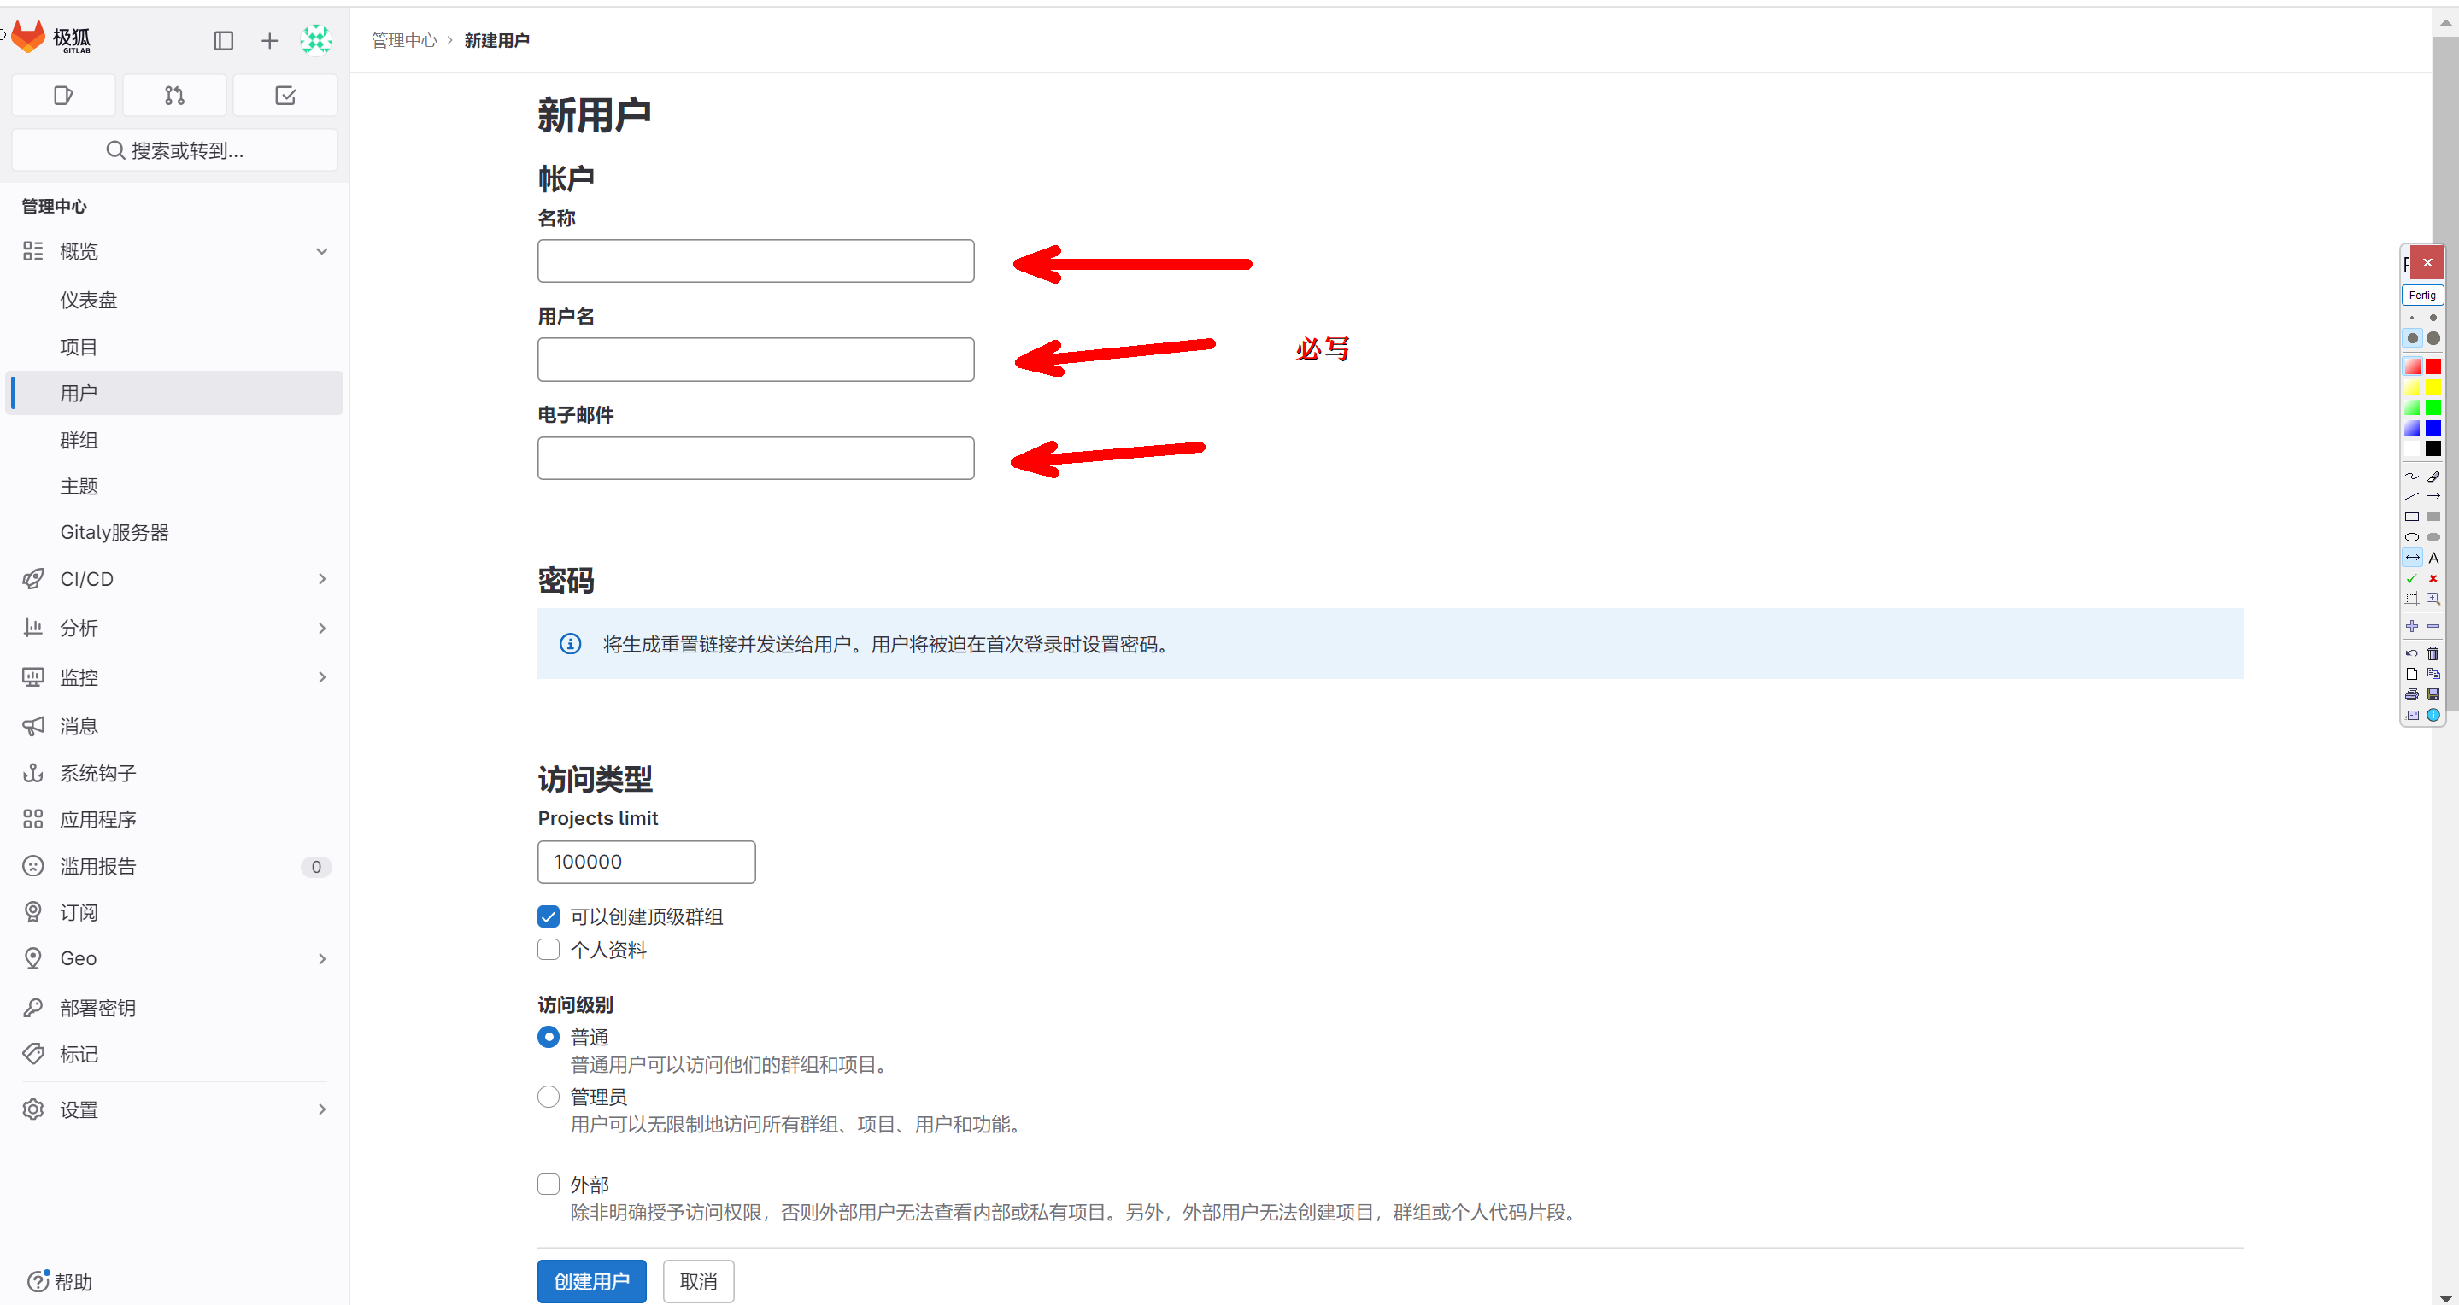Click the 名称 name input field
Image resolution: width=2459 pixels, height=1305 pixels.
pos(756,260)
